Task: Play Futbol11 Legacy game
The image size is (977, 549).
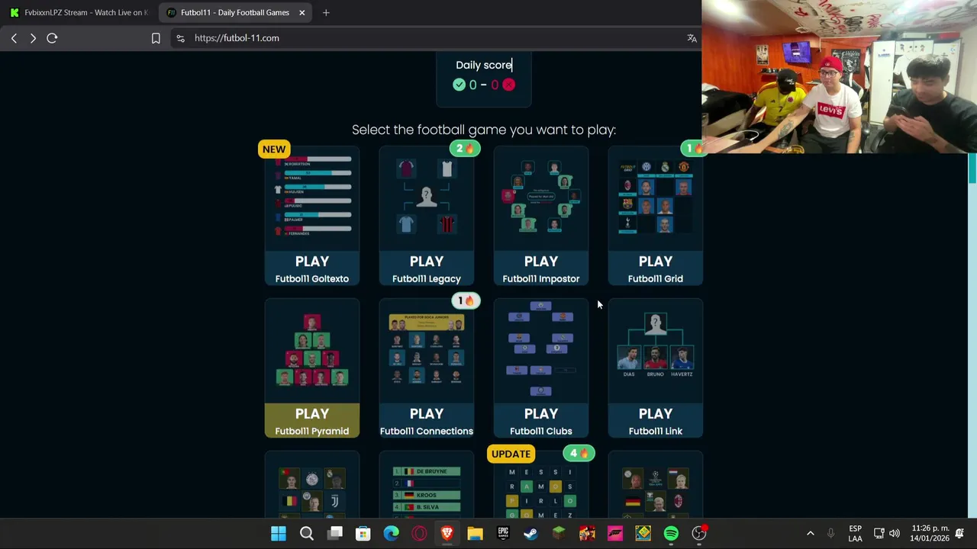Action: (x=426, y=216)
